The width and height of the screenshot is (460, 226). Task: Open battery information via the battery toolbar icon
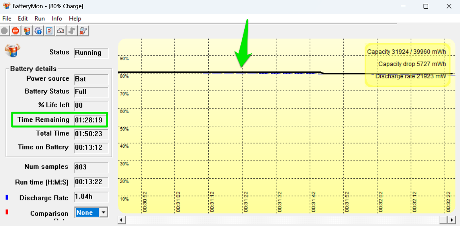[x=27, y=31]
